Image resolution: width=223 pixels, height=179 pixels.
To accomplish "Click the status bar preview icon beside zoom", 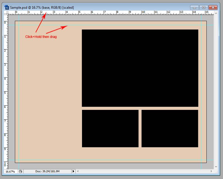I will point(21,171).
